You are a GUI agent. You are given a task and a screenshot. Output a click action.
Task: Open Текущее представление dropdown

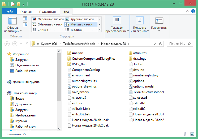pyautogui.click(x=117, y=27)
